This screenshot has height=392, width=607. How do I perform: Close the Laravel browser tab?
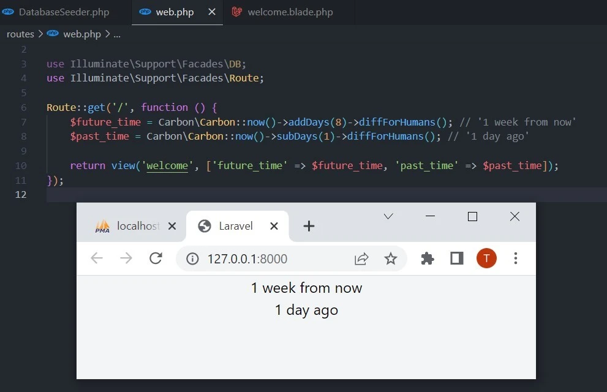click(274, 226)
